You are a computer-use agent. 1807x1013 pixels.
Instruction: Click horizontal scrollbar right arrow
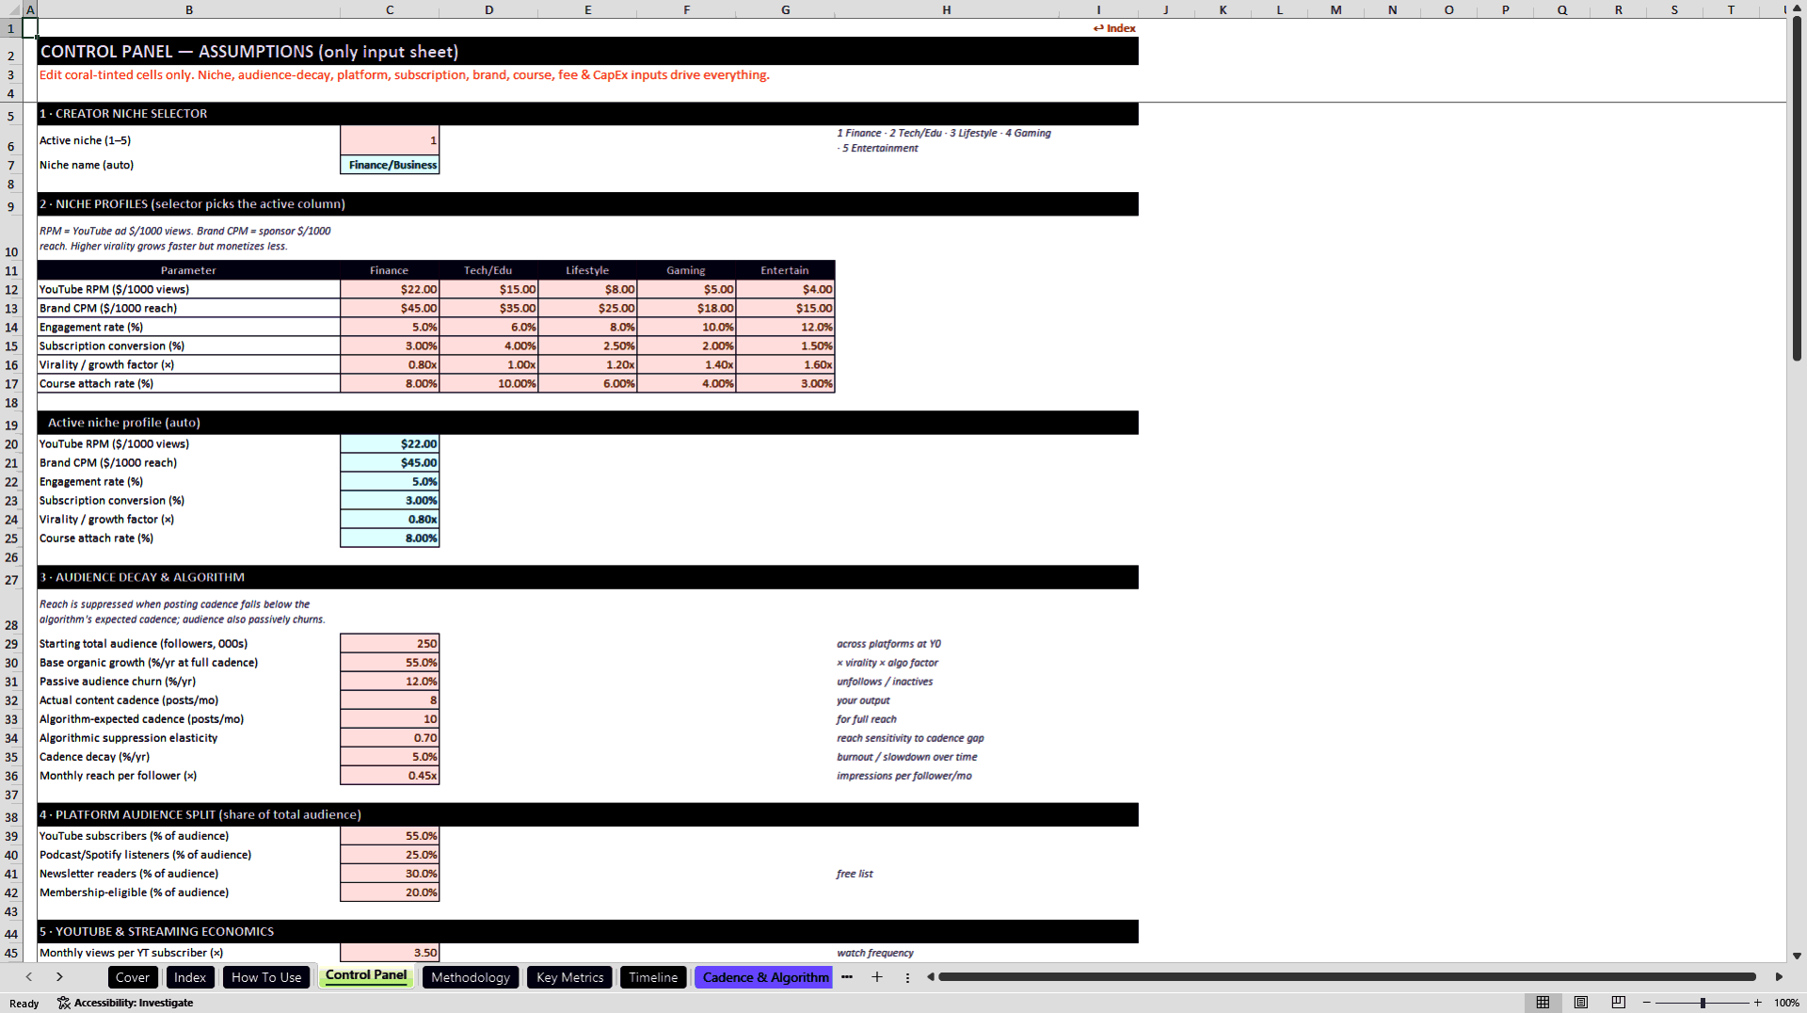coord(1779,977)
